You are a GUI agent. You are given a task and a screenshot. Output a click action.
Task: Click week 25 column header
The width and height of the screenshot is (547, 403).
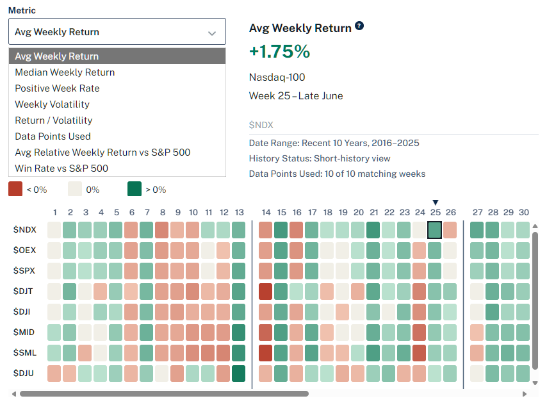pyautogui.click(x=436, y=213)
